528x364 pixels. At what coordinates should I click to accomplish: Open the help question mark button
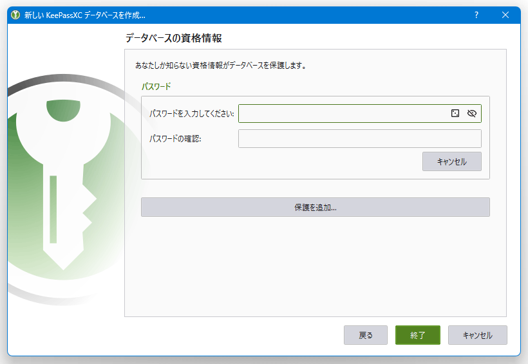pyautogui.click(x=476, y=15)
